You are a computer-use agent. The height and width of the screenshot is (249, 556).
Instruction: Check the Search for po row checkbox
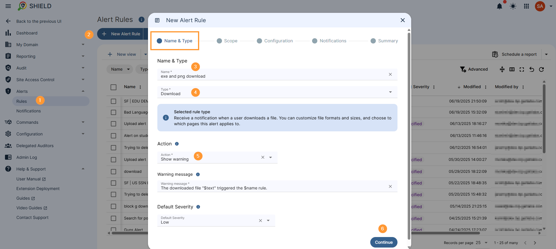click(x=113, y=218)
